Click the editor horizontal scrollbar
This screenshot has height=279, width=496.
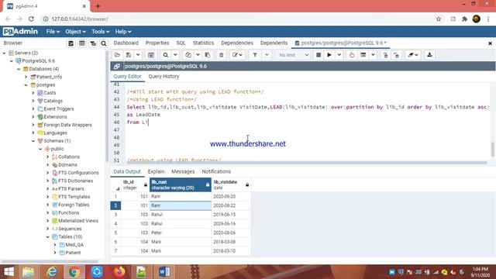pyautogui.click(x=307, y=163)
